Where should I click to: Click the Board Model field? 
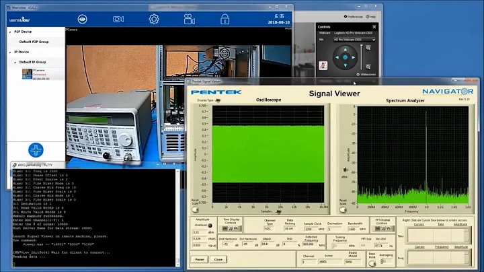point(354,262)
